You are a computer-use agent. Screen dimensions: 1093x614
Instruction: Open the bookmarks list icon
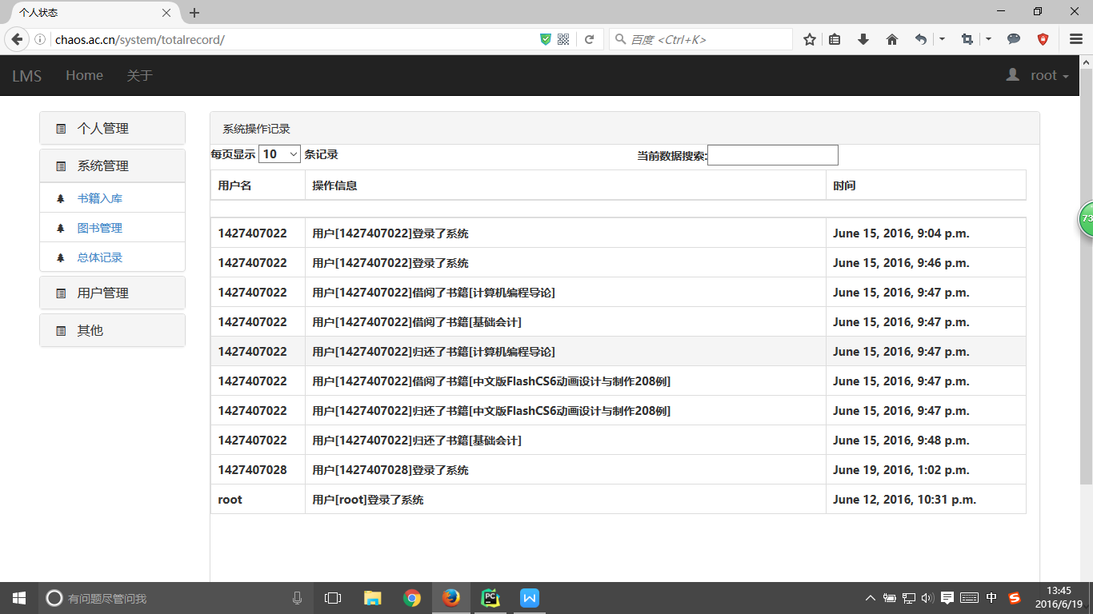[x=835, y=39]
